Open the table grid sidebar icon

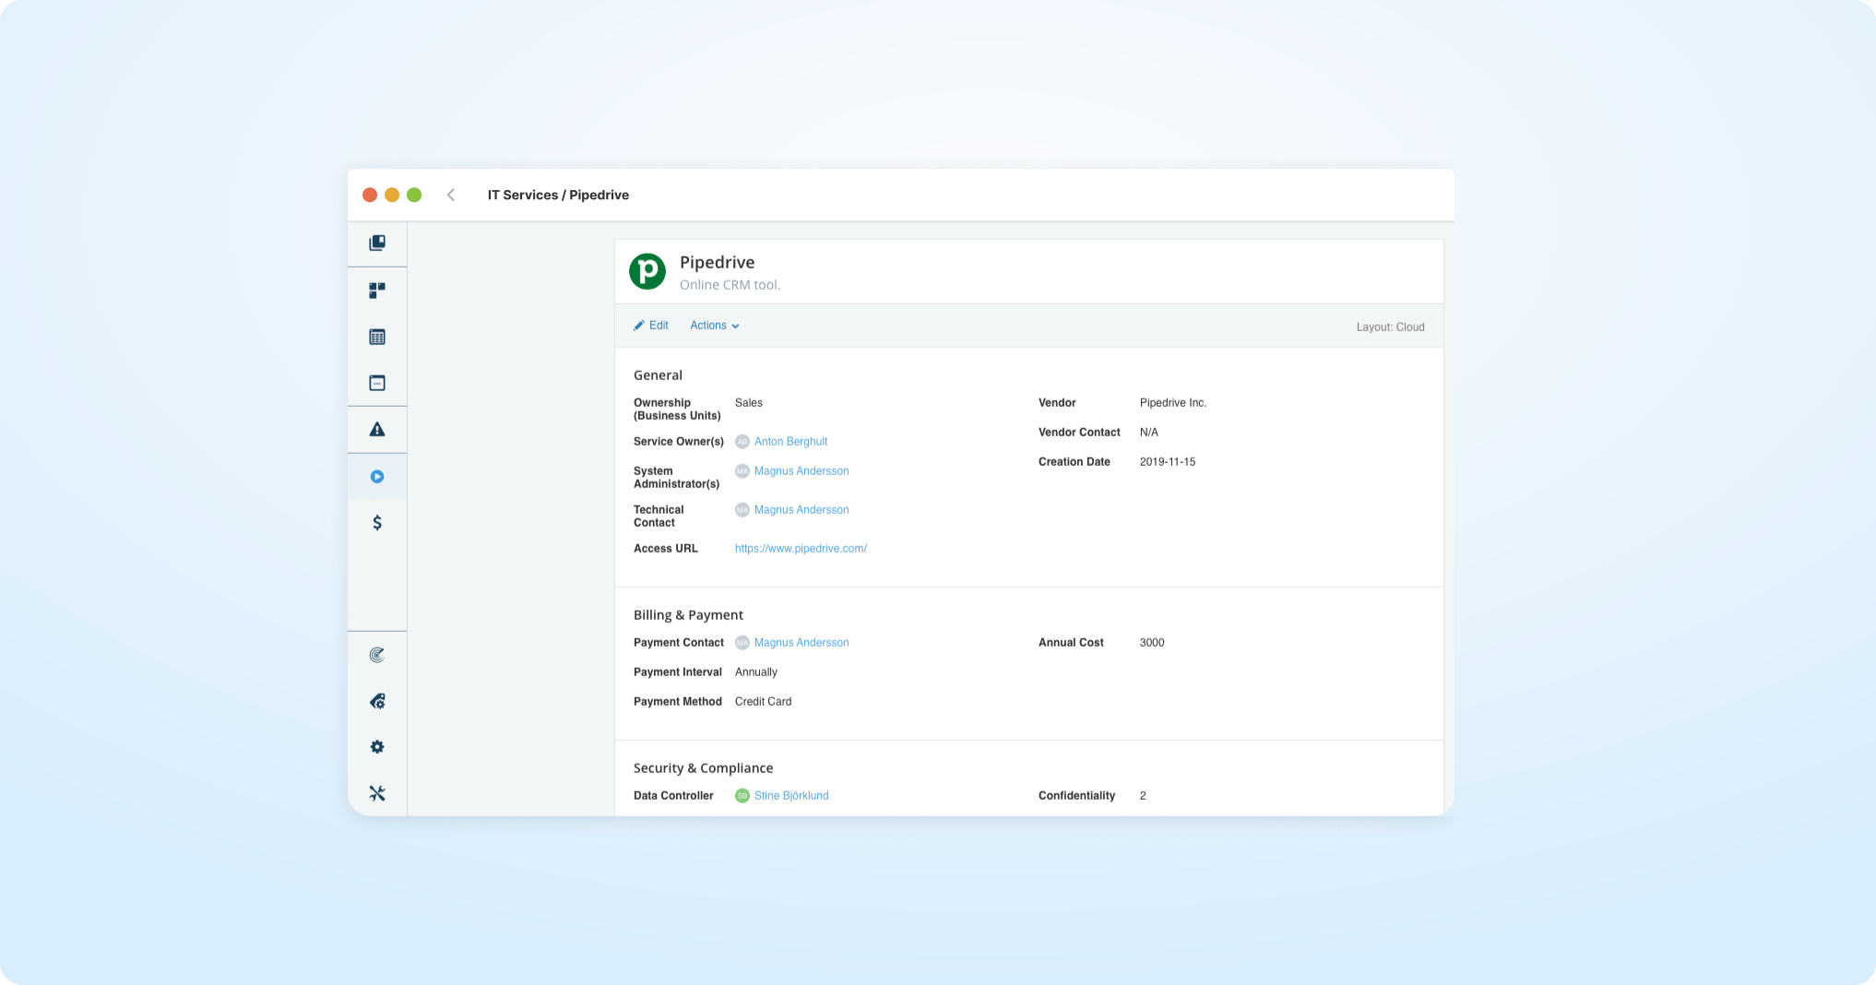[x=377, y=337]
